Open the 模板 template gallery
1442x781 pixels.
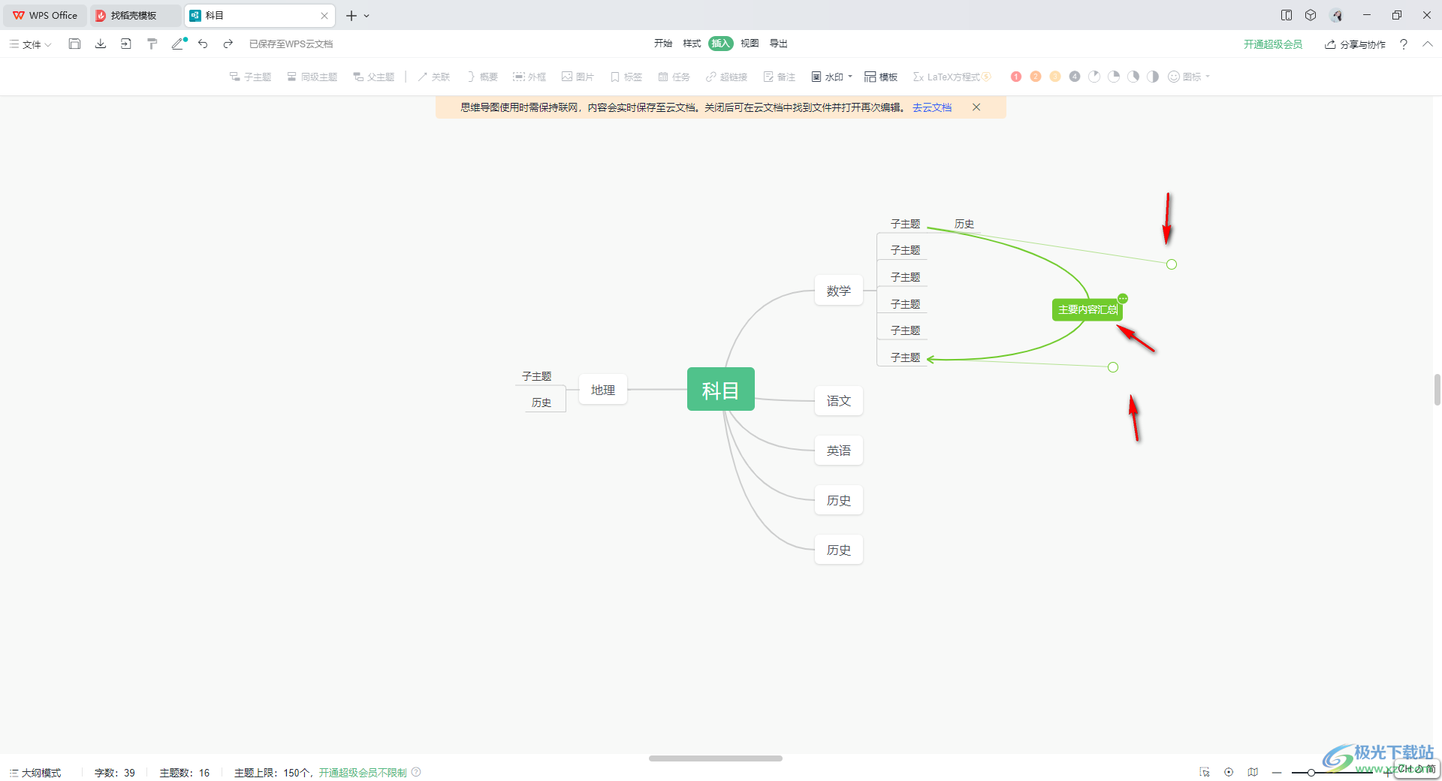tap(881, 77)
